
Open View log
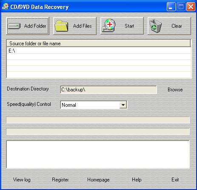click(22, 180)
